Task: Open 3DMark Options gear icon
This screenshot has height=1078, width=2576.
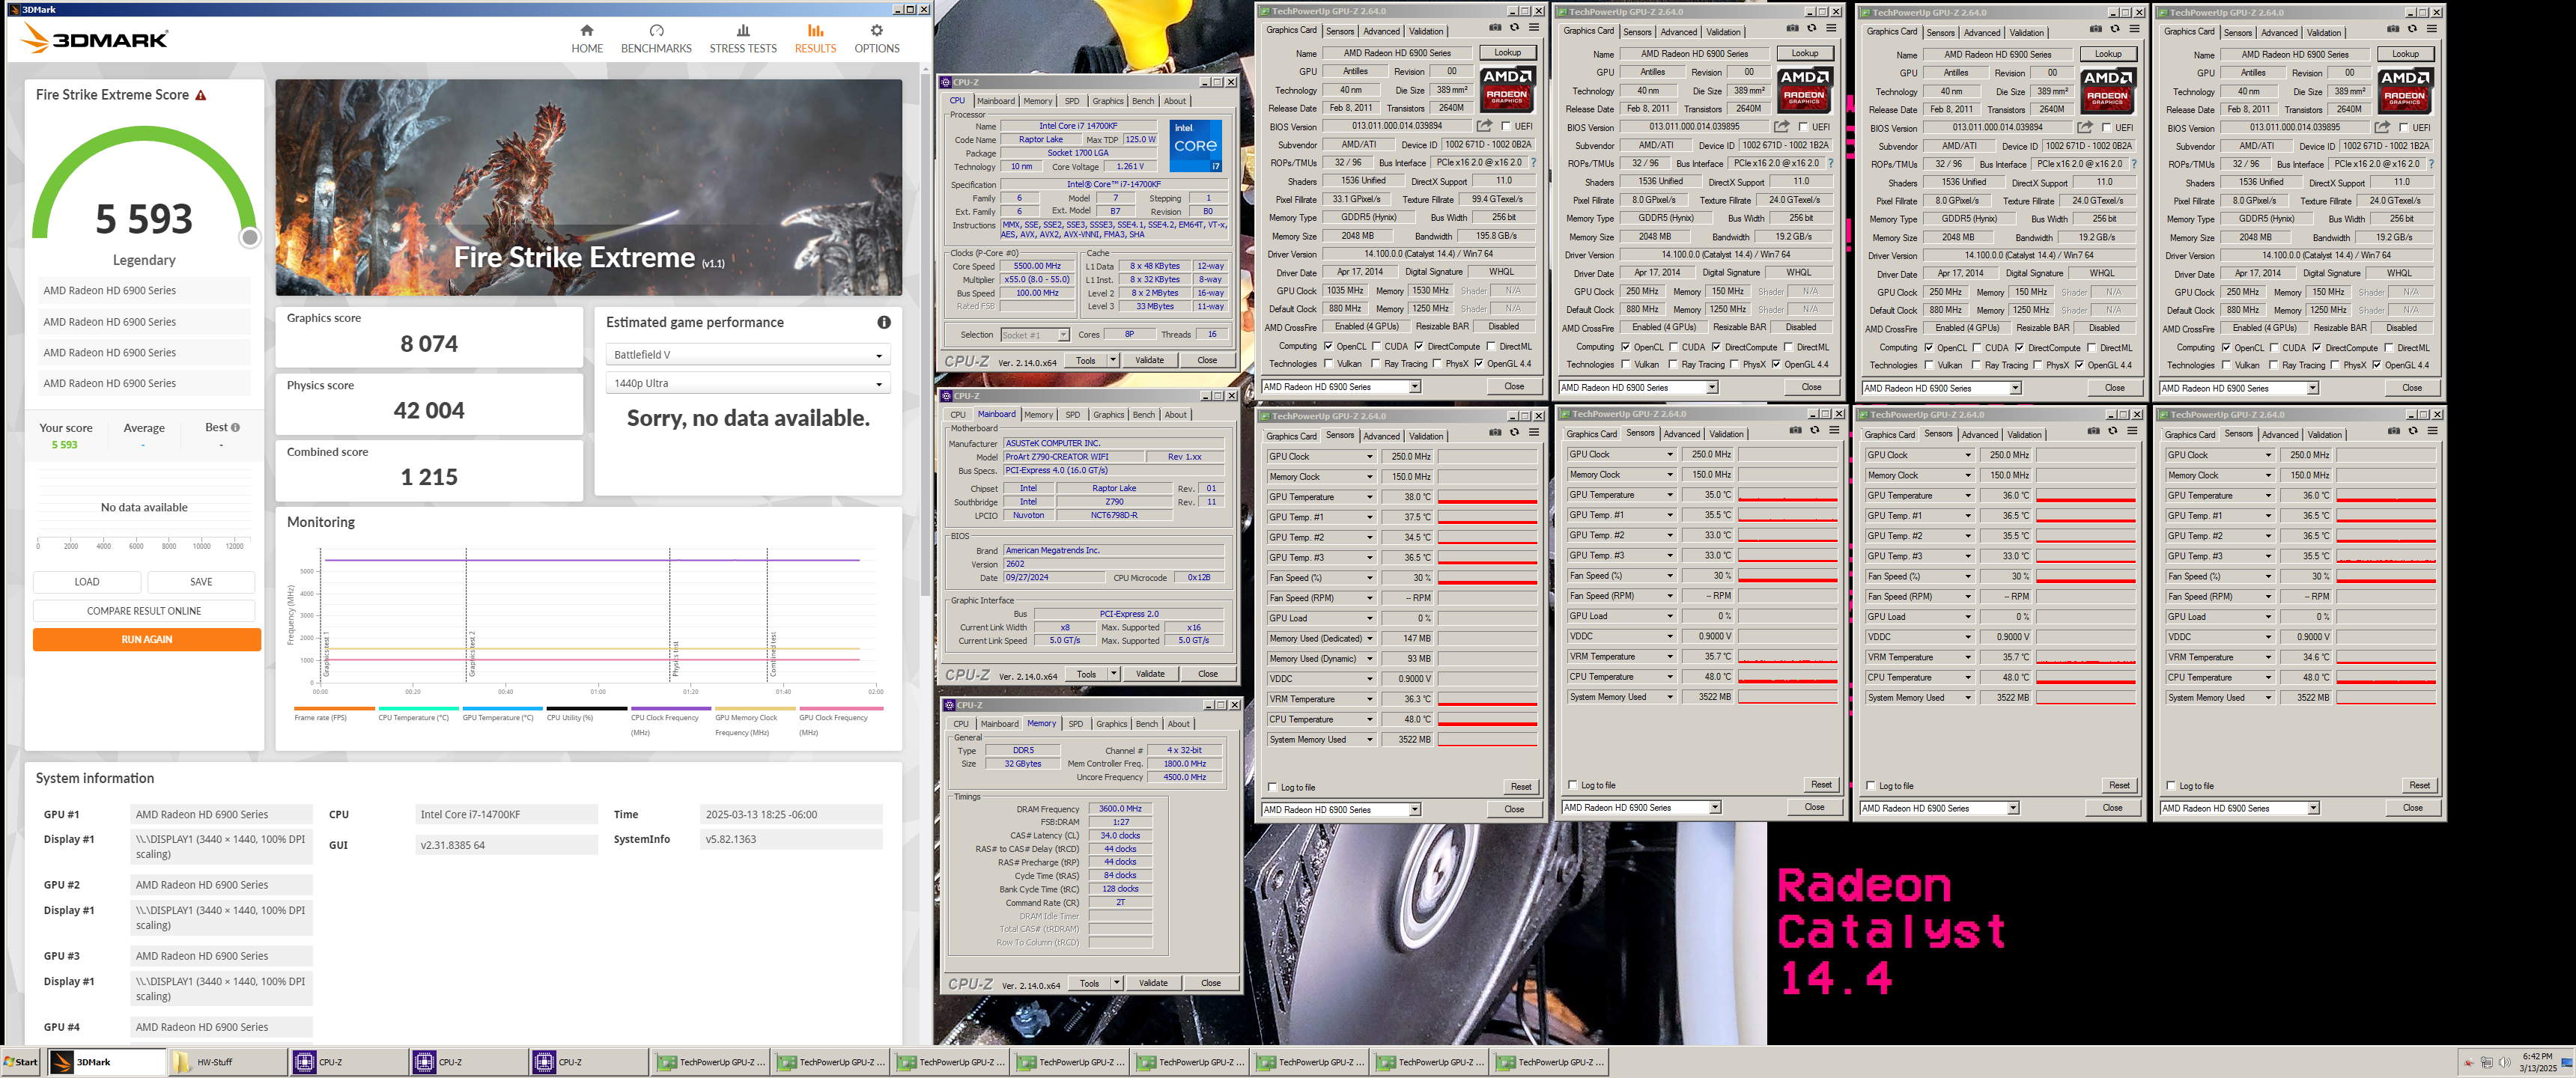Action: [876, 31]
